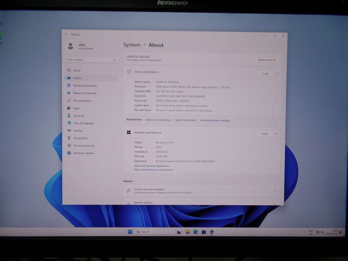Copy the device specifications

tap(265, 74)
